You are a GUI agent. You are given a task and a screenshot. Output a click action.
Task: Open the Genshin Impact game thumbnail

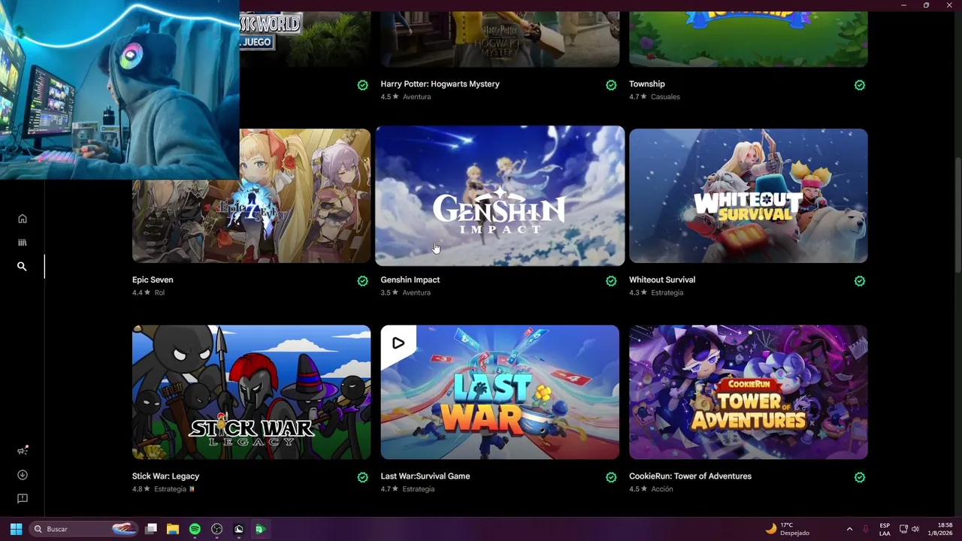point(500,196)
